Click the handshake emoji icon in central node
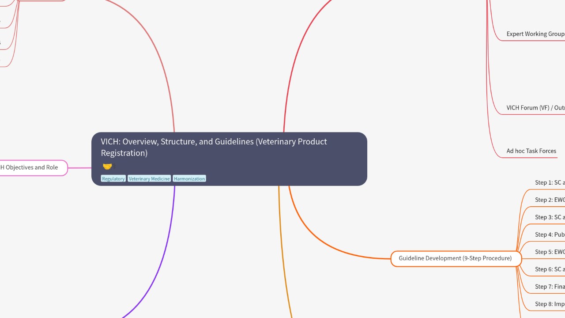565x318 pixels. (x=107, y=167)
